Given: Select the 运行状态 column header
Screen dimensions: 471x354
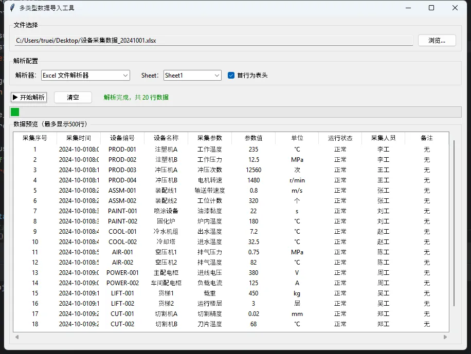Looking at the screenshot, I should coord(340,138).
